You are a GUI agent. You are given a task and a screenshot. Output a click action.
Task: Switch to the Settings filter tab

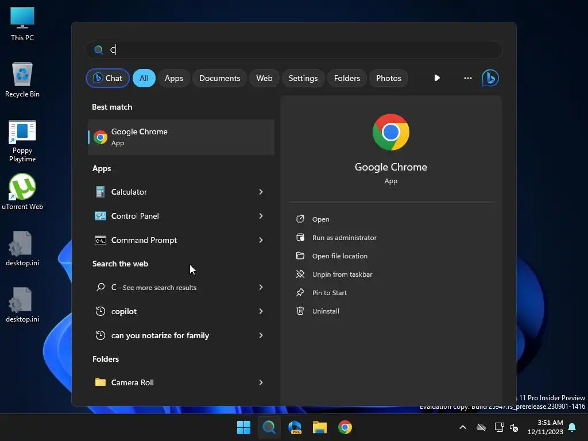click(303, 78)
